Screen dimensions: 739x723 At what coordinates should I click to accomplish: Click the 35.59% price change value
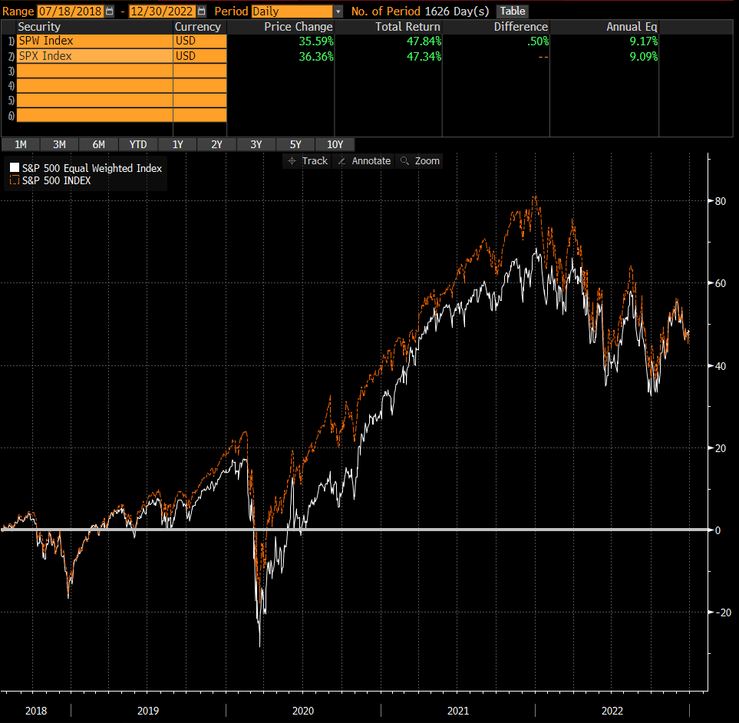[x=315, y=41]
